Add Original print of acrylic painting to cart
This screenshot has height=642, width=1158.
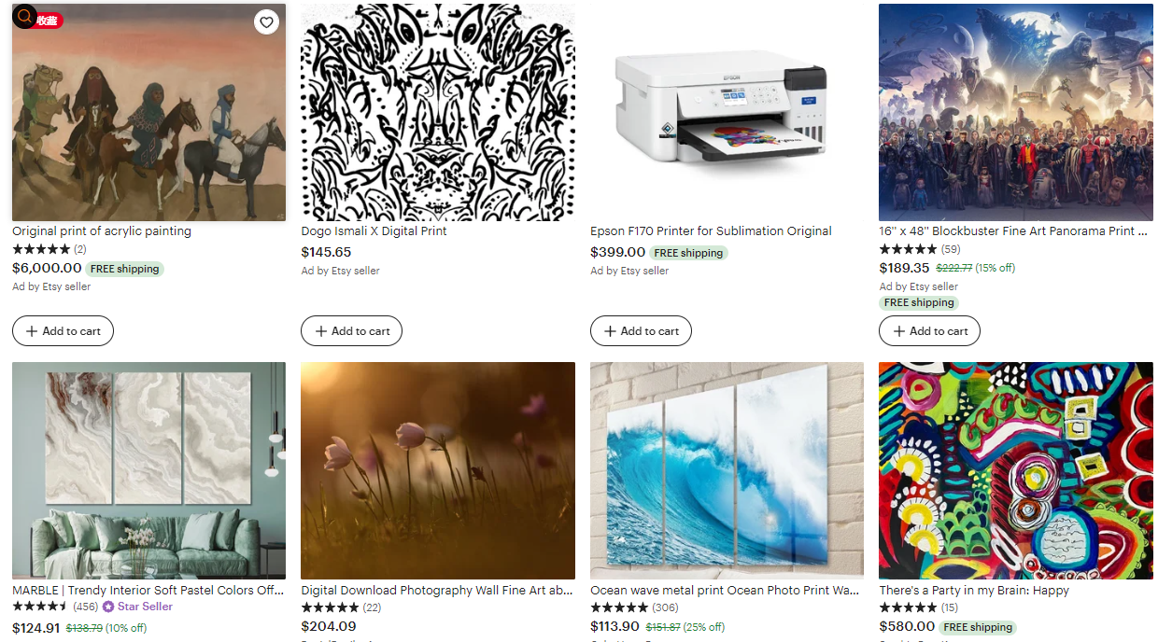63,331
